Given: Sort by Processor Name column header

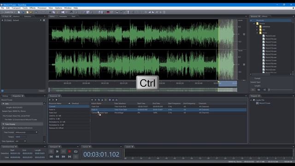Looking at the screenshot, I should (59, 103).
